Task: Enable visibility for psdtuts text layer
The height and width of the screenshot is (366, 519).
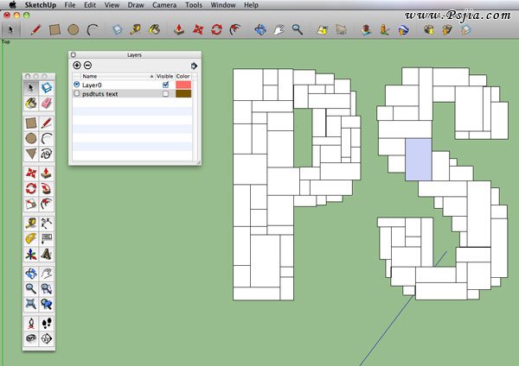Action: (x=165, y=94)
